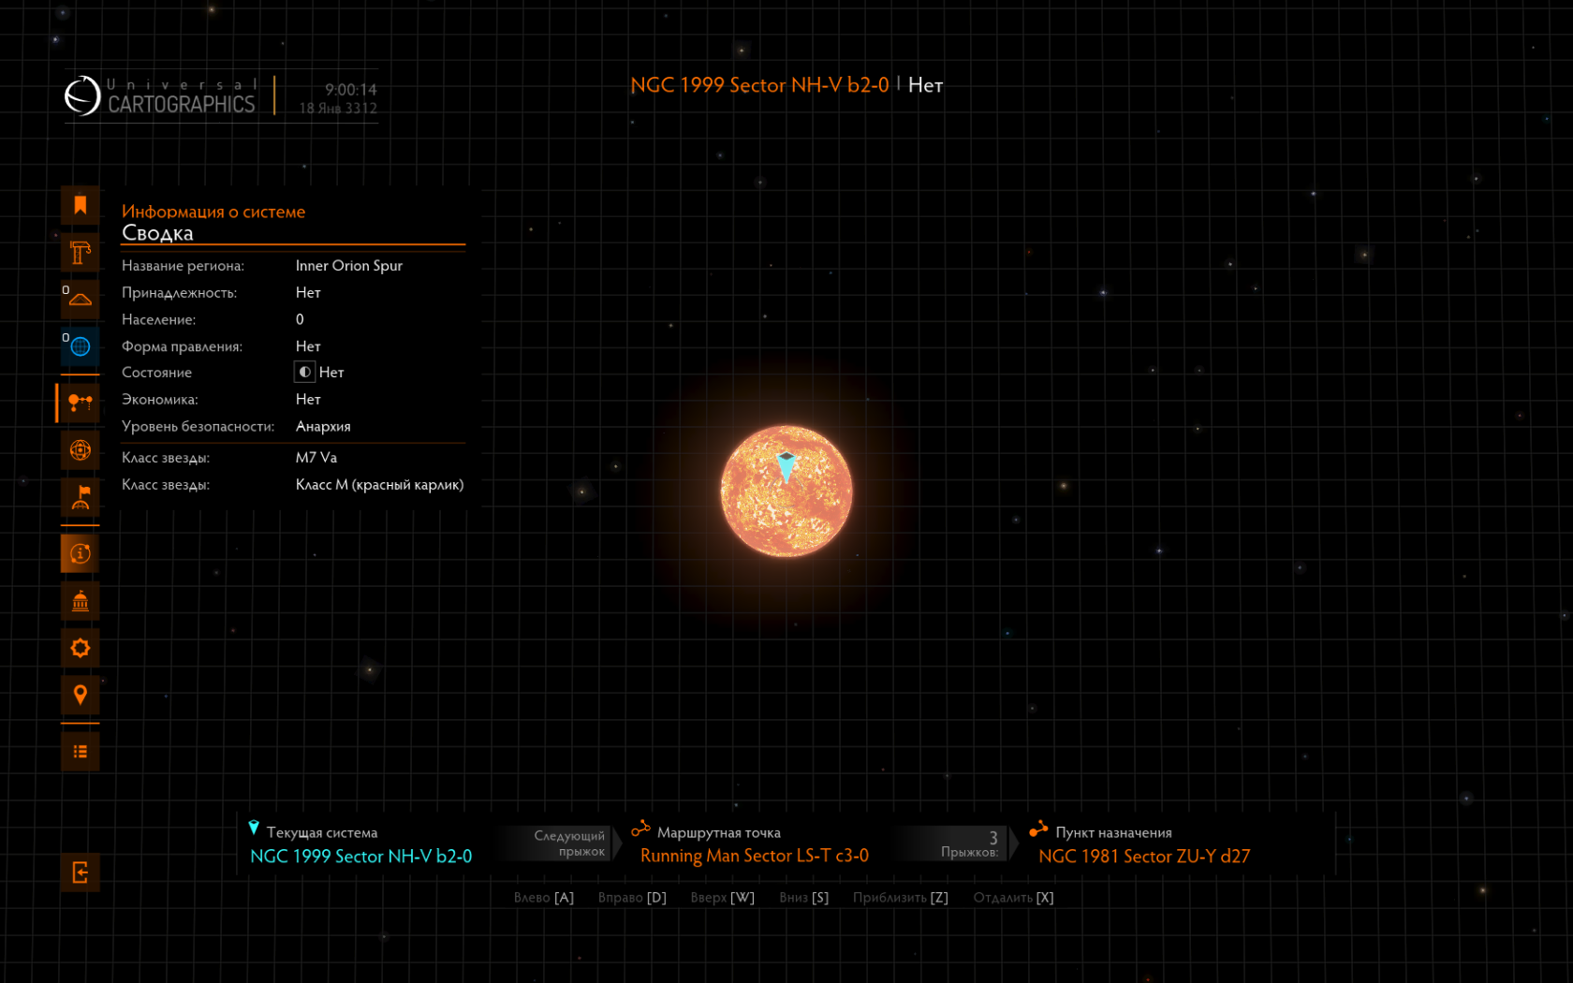Click the system title NGC 1999 Sector NH-V b2-0 at top
Screen dimensions: 1573x983
click(x=760, y=85)
